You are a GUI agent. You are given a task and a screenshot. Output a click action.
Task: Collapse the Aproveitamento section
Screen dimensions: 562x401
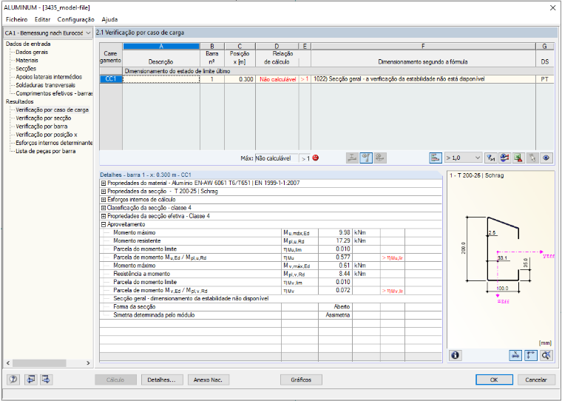[104, 224]
